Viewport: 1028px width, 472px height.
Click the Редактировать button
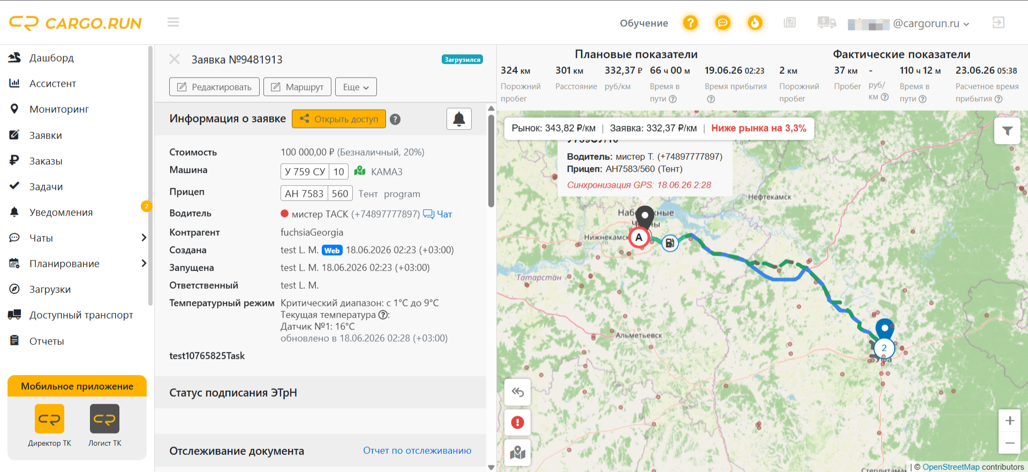coord(214,87)
